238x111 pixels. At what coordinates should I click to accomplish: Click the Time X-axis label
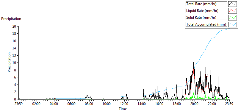tap(123, 109)
